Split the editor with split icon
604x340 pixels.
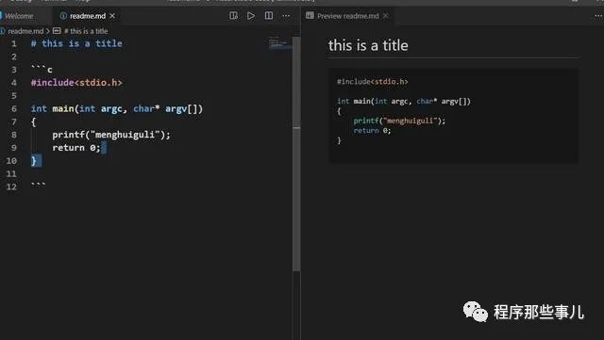(268, 15)
